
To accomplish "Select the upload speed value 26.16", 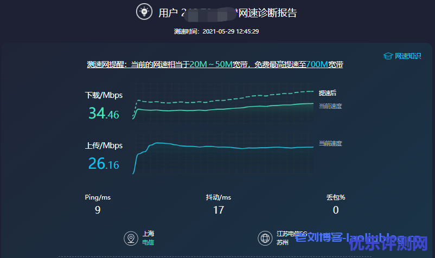I will click(104, 163).
